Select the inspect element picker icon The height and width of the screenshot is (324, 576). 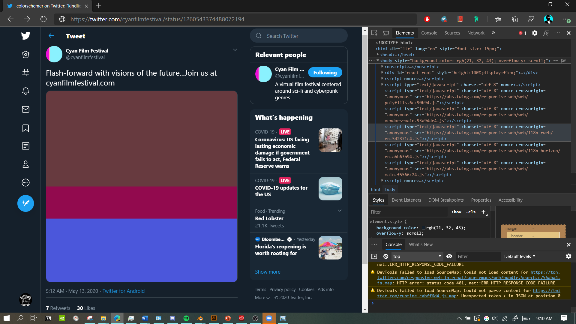374,33
